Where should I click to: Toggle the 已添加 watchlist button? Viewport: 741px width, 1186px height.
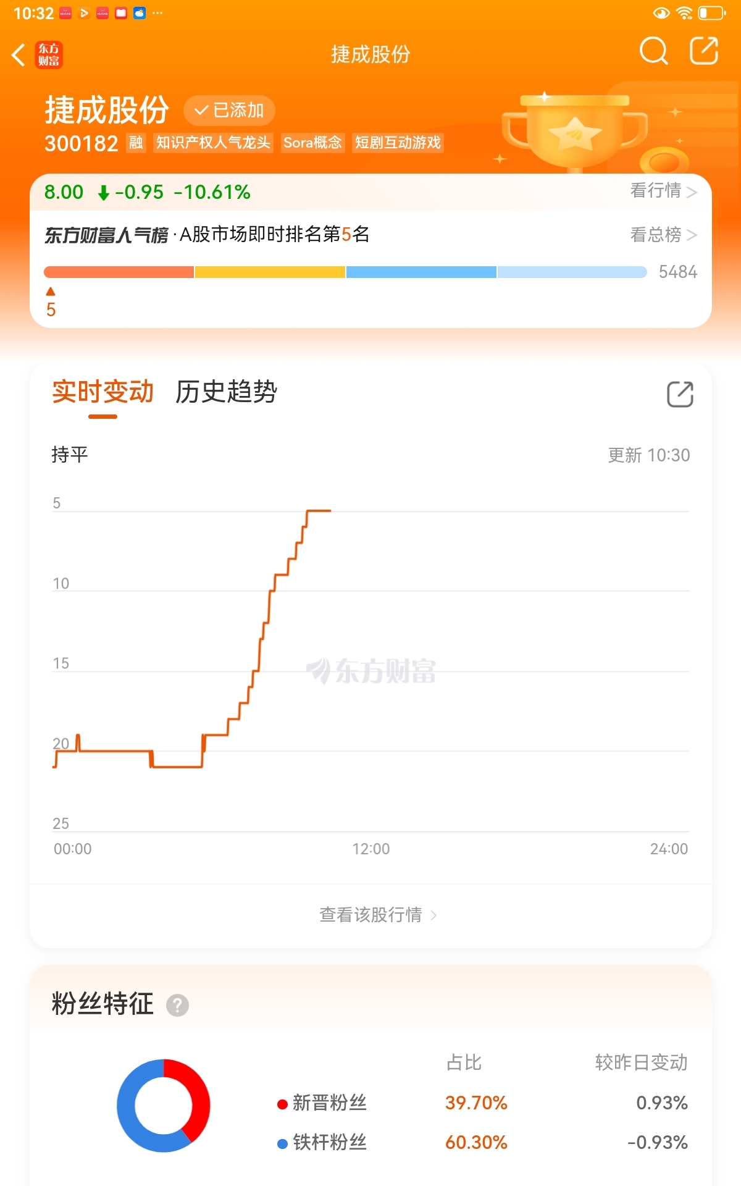(x=229, y=111)
